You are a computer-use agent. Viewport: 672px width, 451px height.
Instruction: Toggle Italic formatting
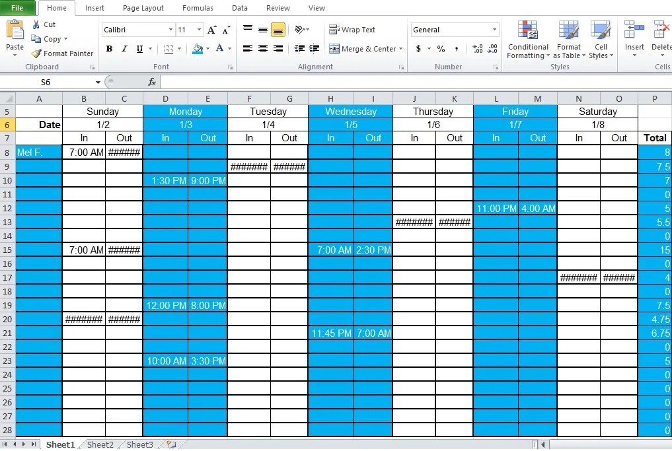(x=124, y=49)
